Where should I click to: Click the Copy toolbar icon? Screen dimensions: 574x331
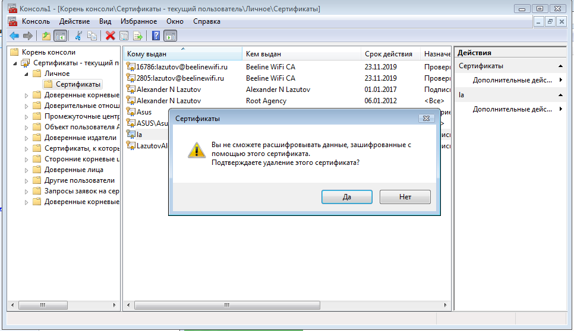92,36
